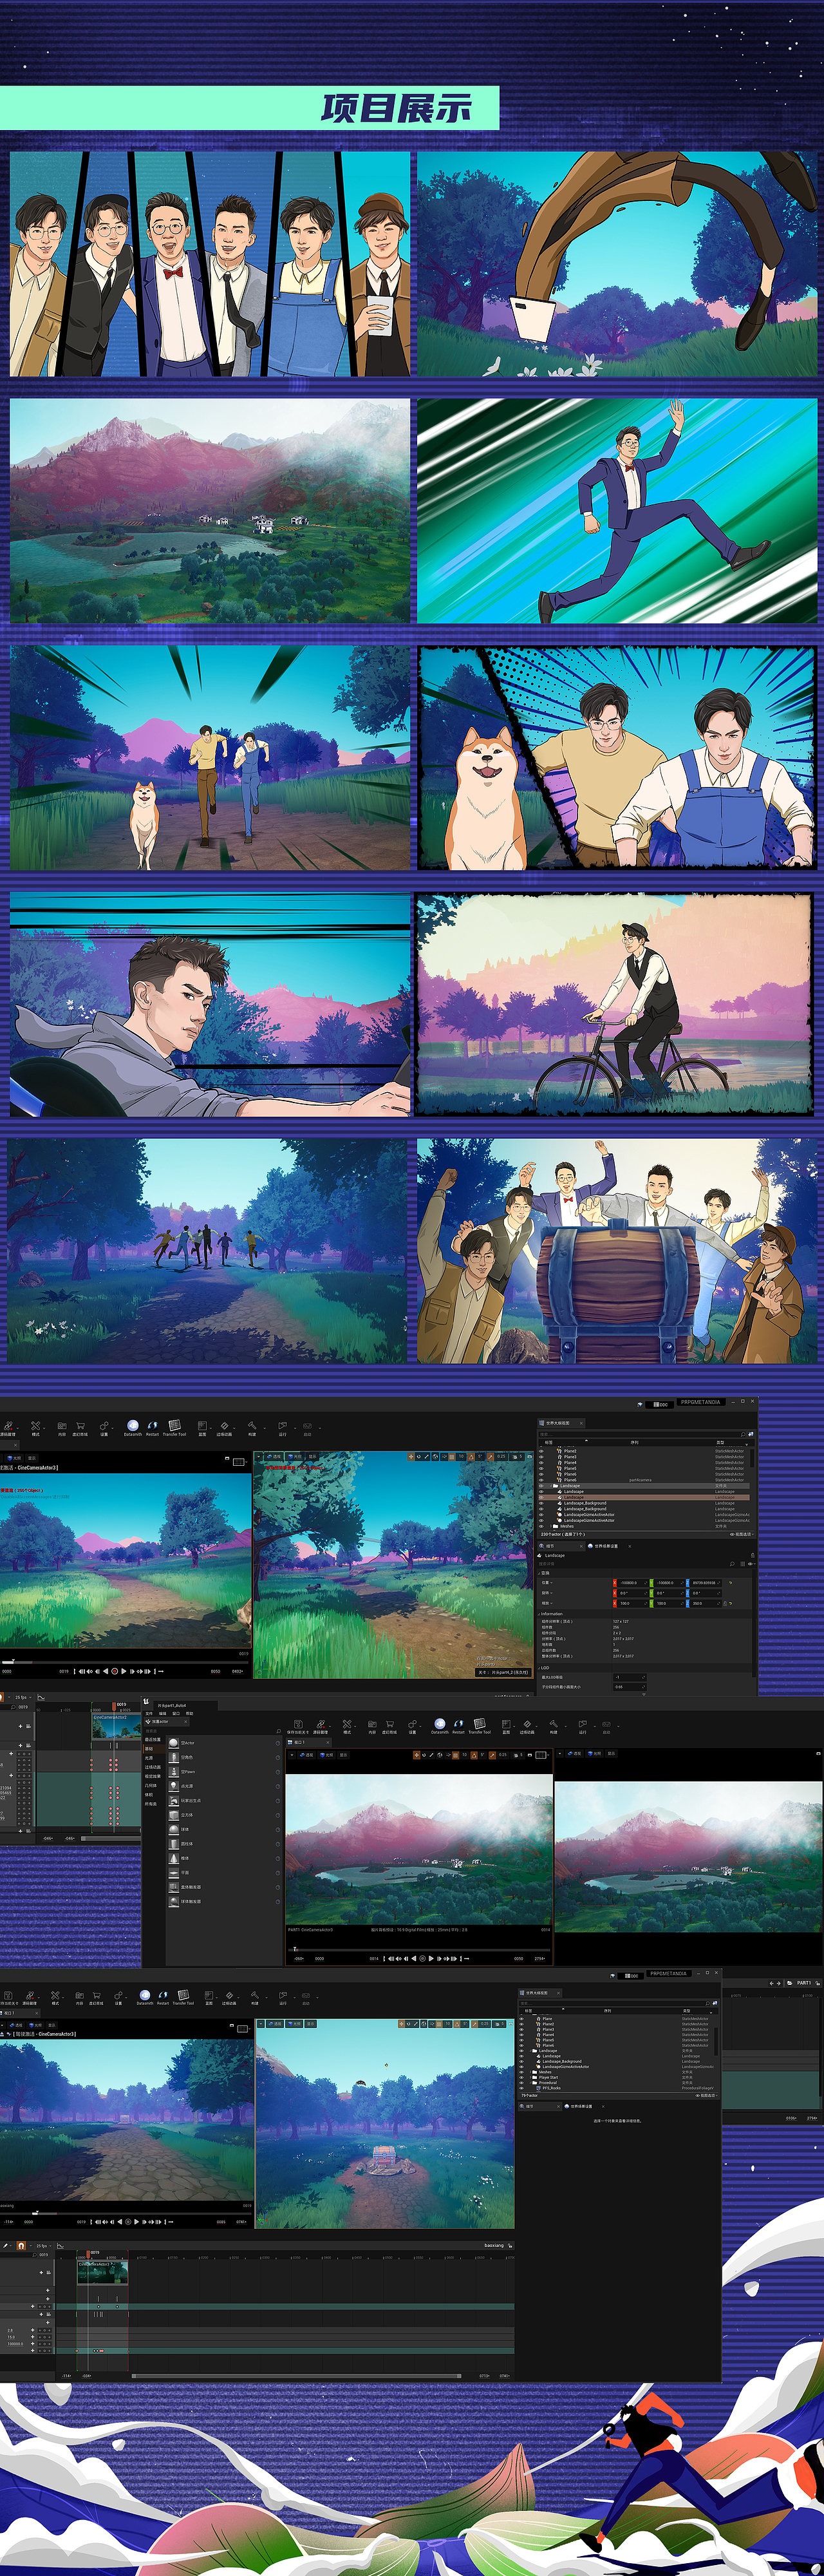
Task: Click 蓝图 icon in top editor toolbar
Action: 202,1426
